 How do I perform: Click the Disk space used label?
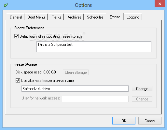[x=36, y=72]
